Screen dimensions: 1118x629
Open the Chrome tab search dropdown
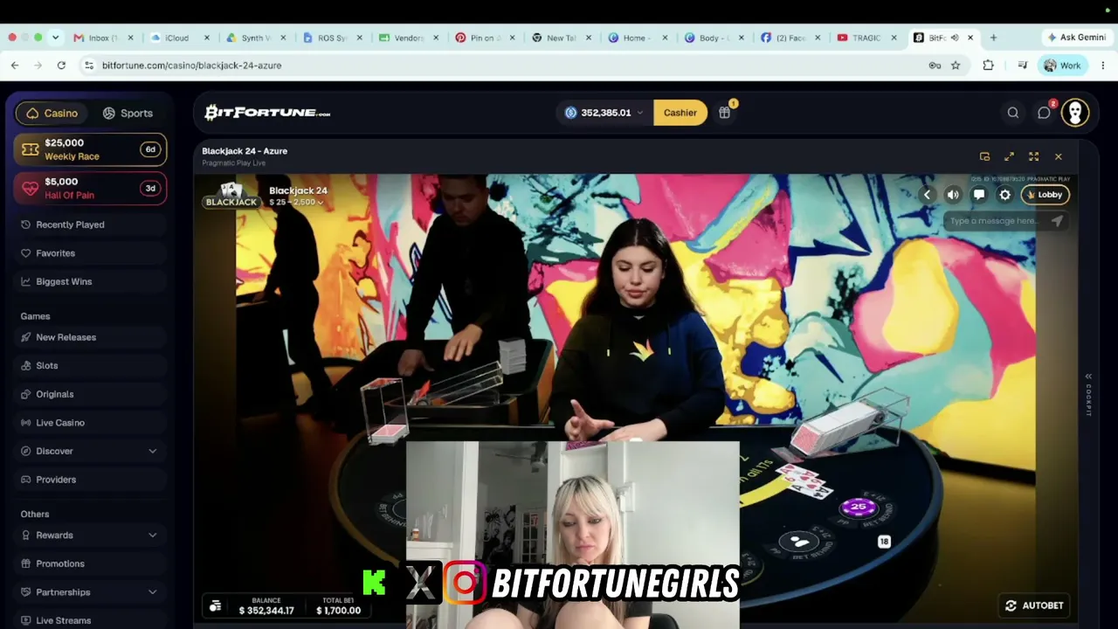pos(55,38)
